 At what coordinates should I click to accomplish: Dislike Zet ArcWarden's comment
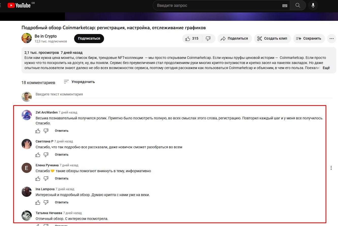46,131
